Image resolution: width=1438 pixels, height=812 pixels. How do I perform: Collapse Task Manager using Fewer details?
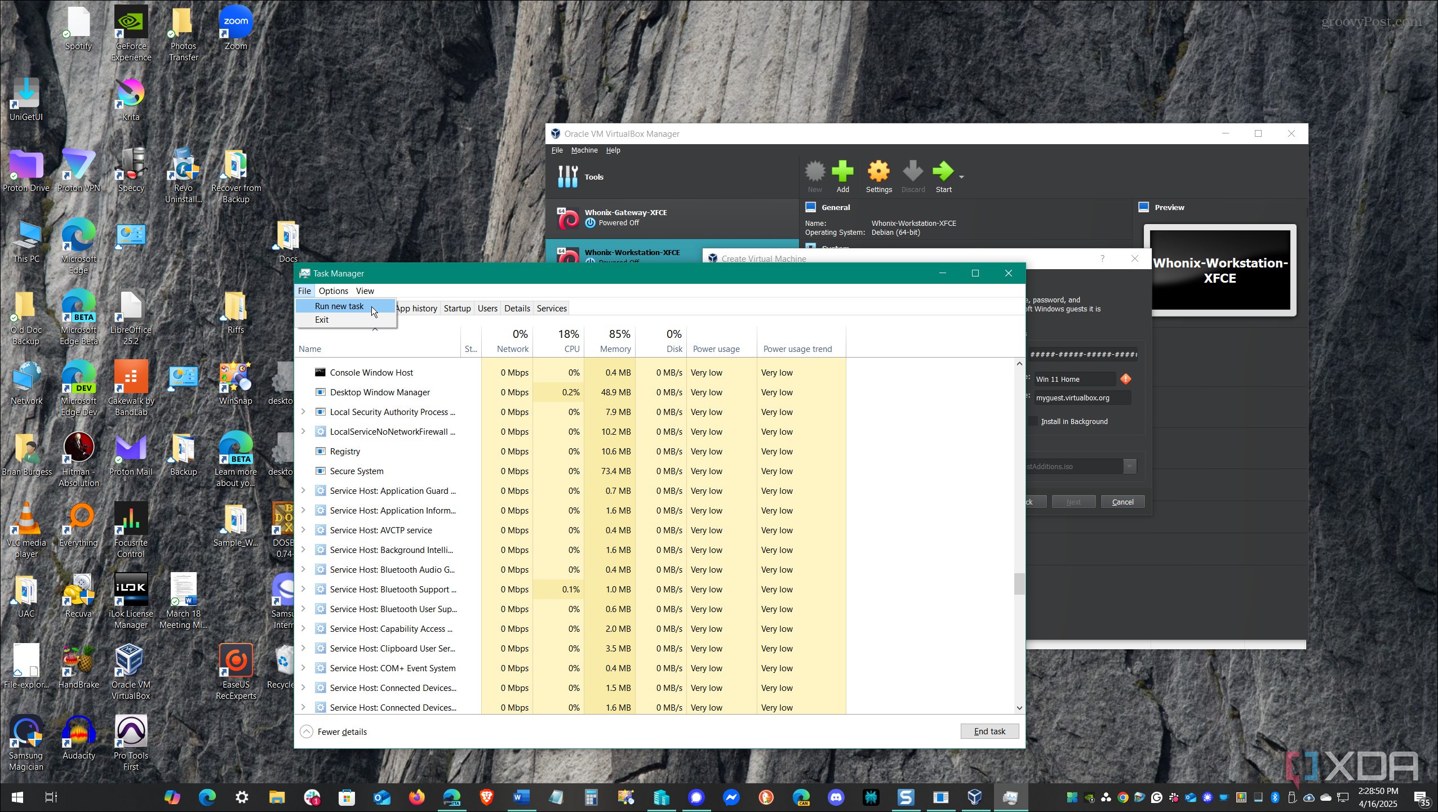(341, 731)
